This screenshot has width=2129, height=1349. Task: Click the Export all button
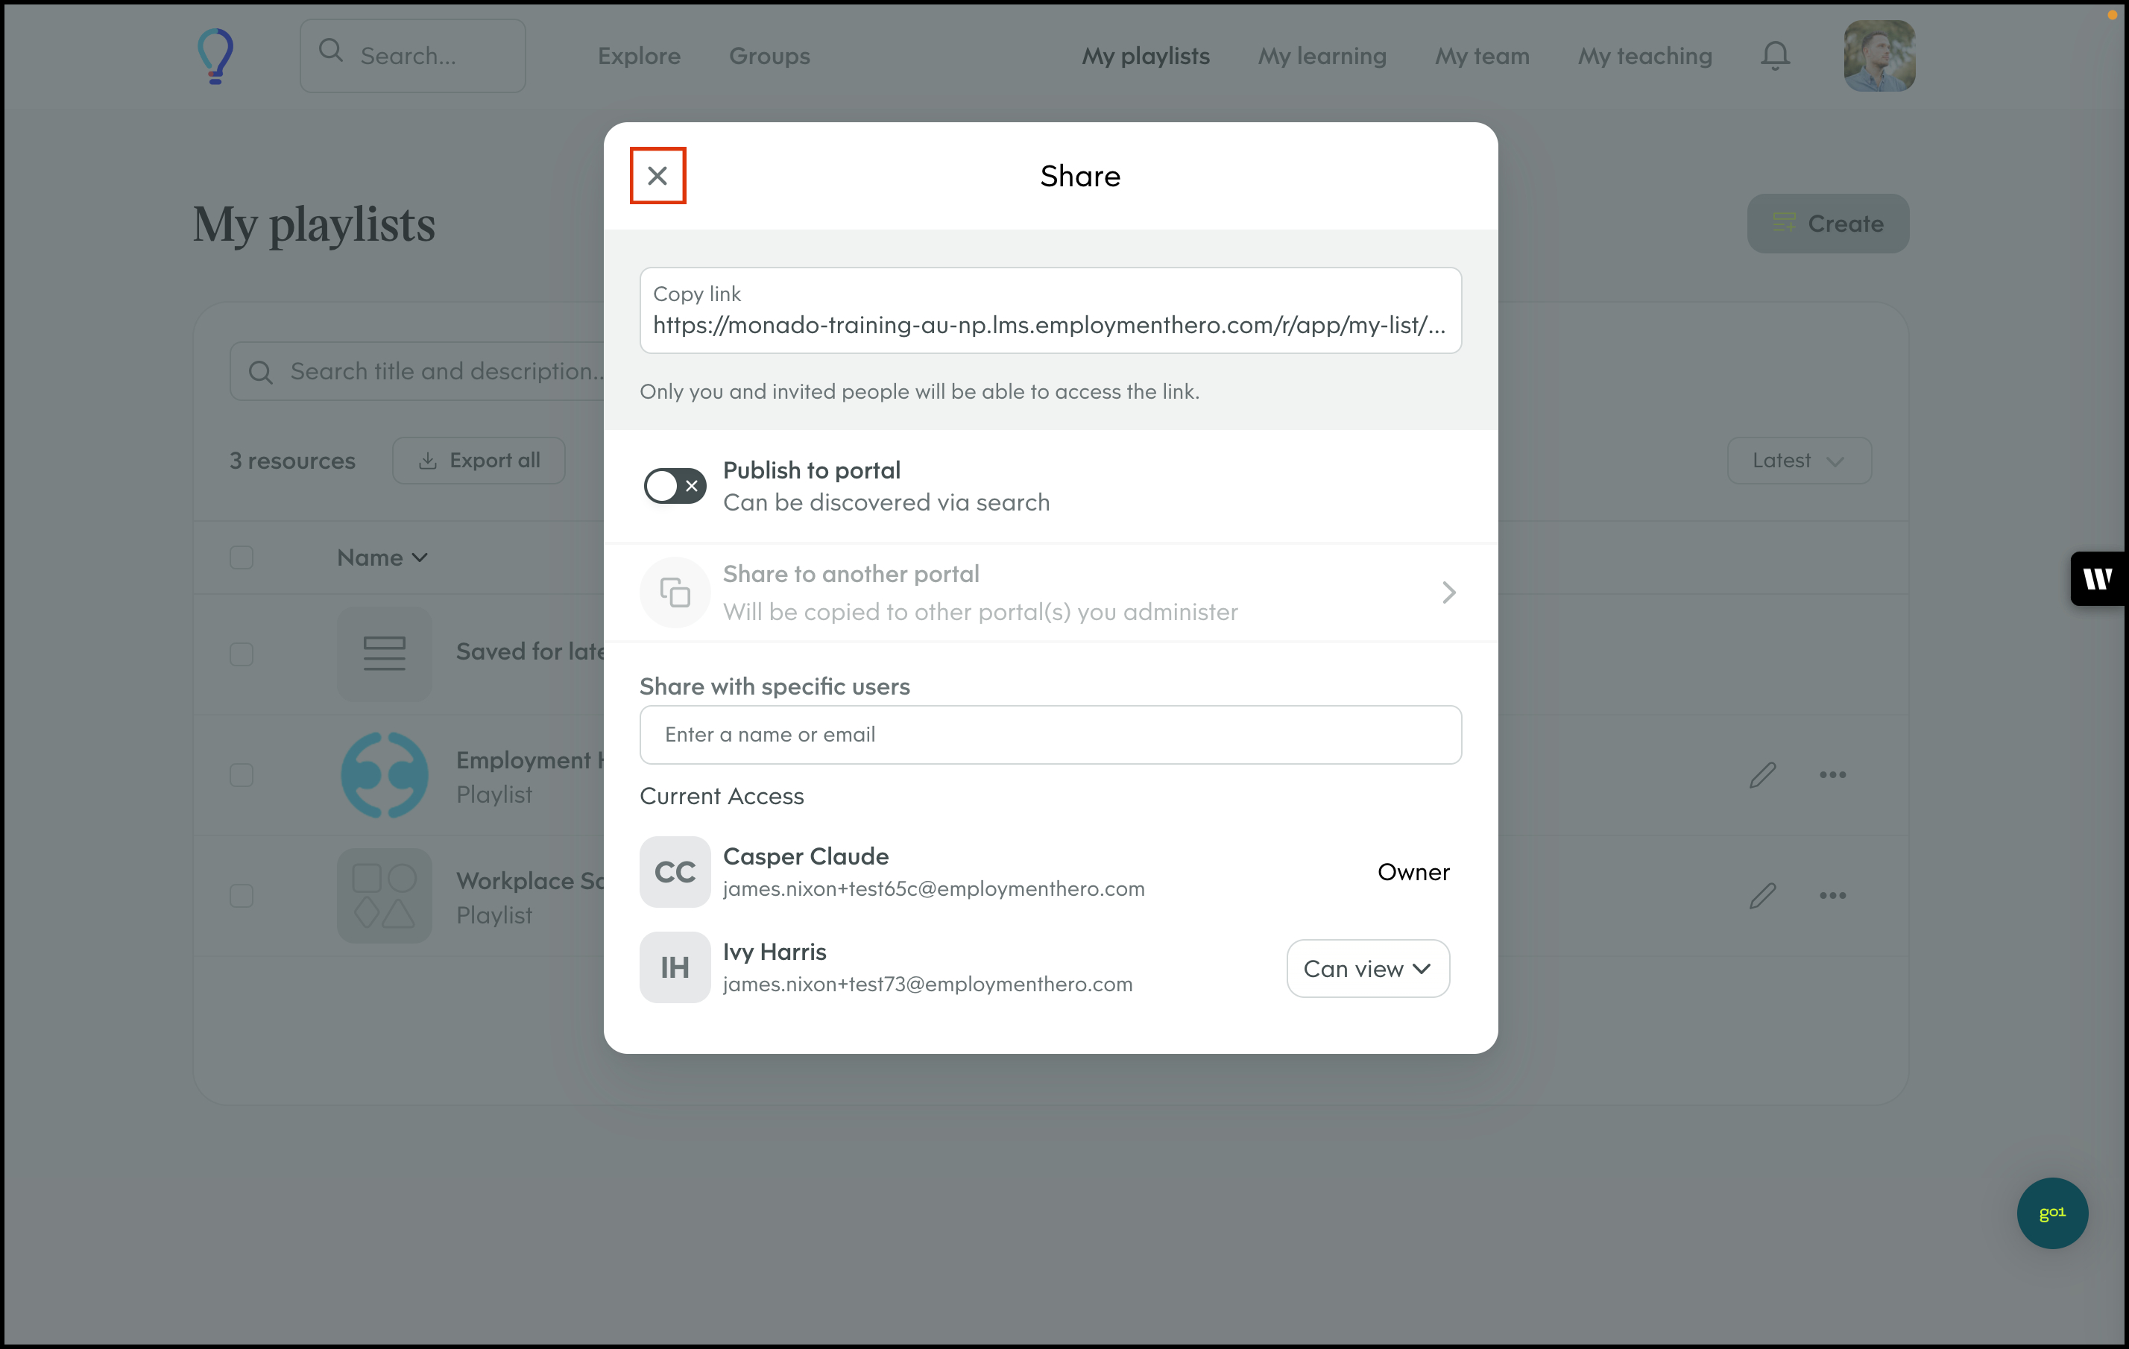pyautogui.click(x=479, y=461)
